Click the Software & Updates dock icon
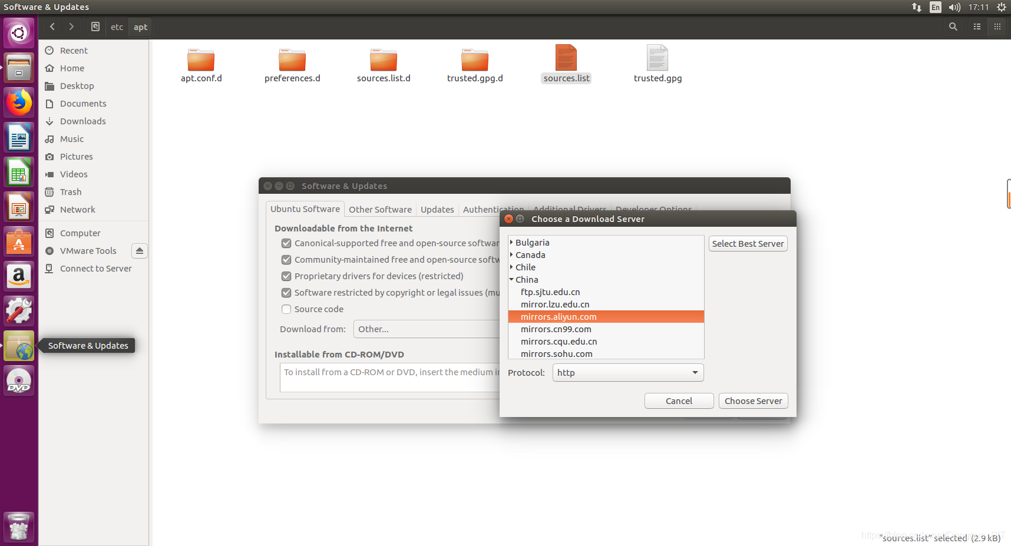 coord(19,346)
